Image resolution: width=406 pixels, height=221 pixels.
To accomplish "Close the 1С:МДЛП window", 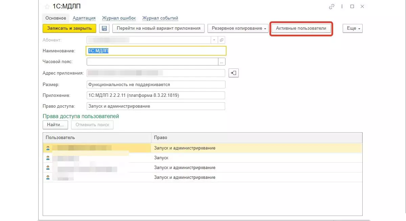I will (362, 6).
